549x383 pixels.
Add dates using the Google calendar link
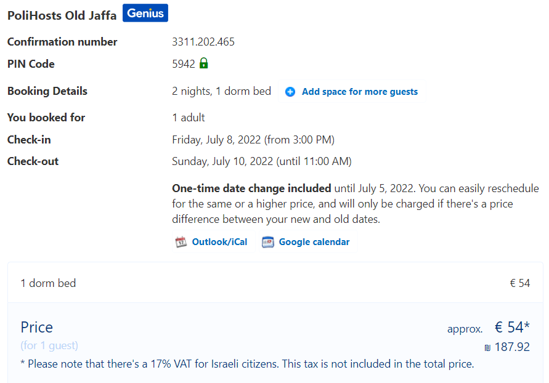317,241
